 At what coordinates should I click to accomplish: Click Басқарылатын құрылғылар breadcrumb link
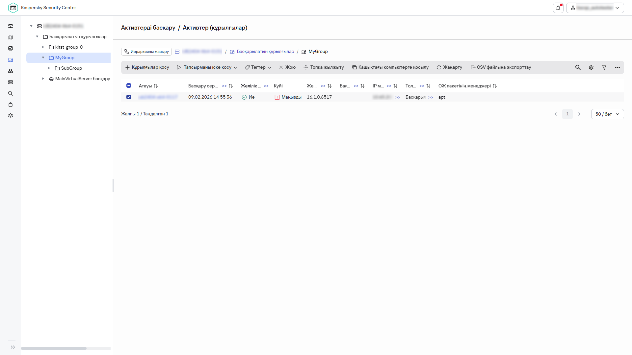click(265, 52)
